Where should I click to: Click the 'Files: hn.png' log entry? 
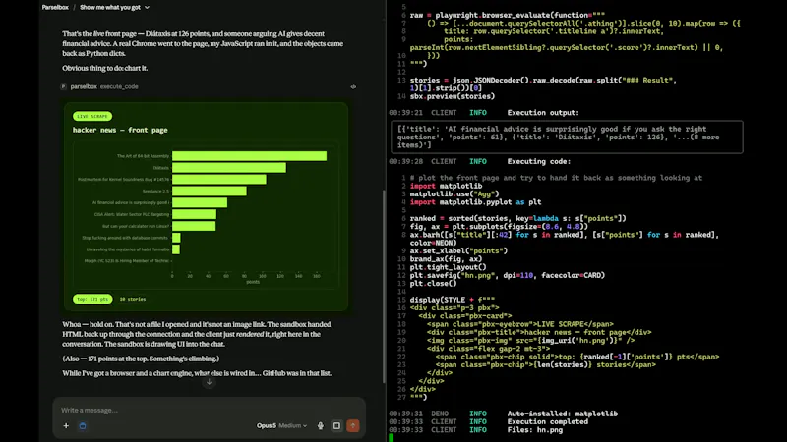534,430
